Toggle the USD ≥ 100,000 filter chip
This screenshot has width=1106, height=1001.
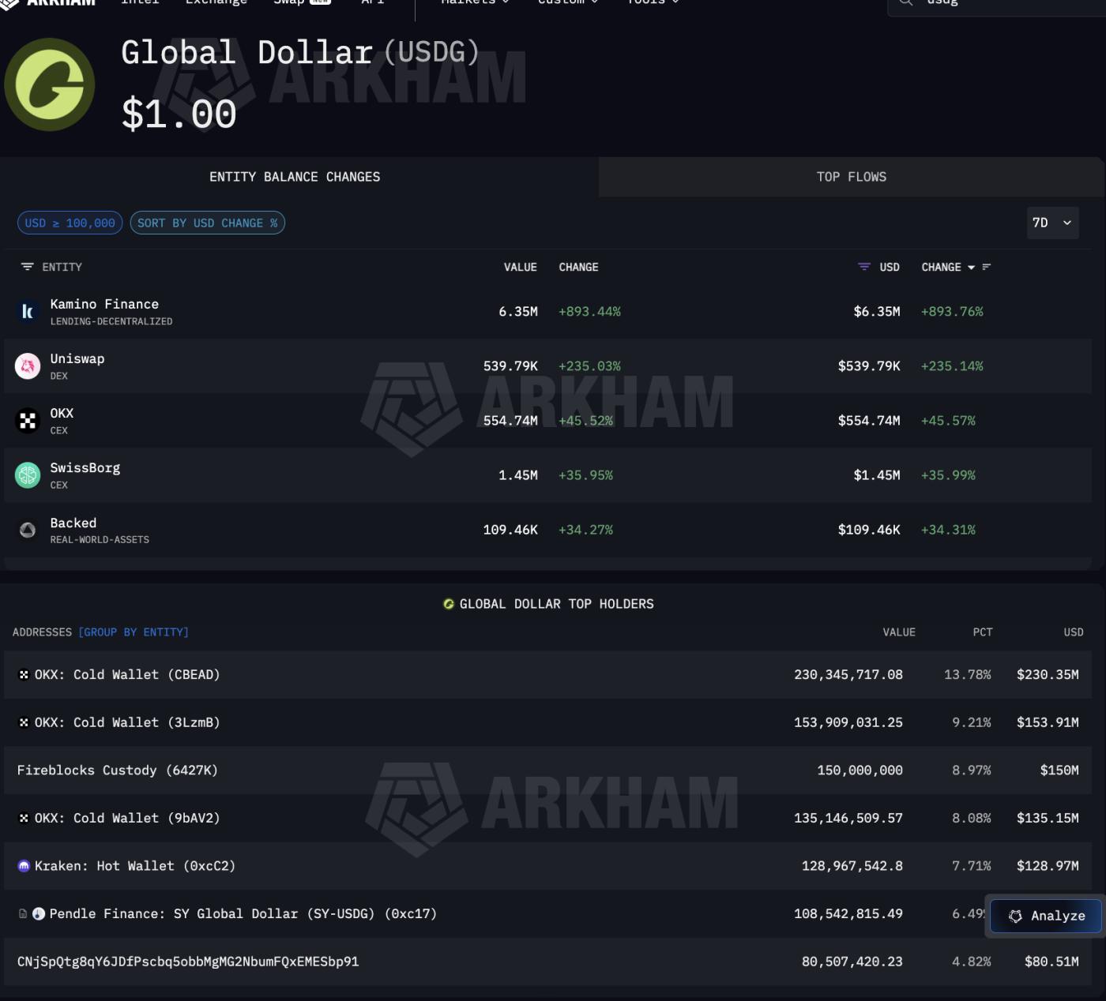[x=70, y=223]
